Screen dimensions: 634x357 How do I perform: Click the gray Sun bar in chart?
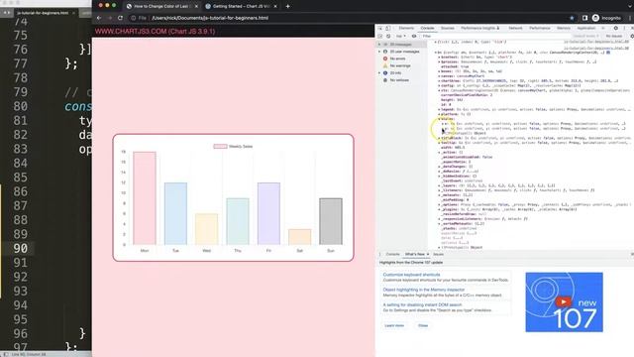331,221
